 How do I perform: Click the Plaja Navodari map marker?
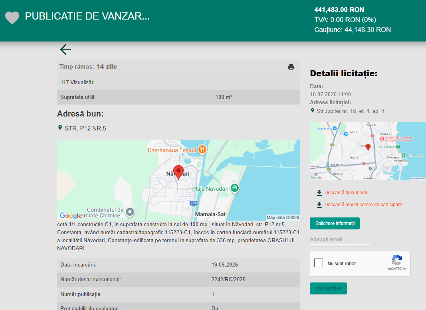[x=235, y=188]
